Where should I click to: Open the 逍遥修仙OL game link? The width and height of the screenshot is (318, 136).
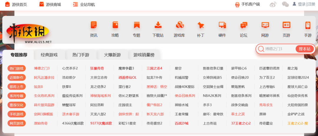coord(127,78)
